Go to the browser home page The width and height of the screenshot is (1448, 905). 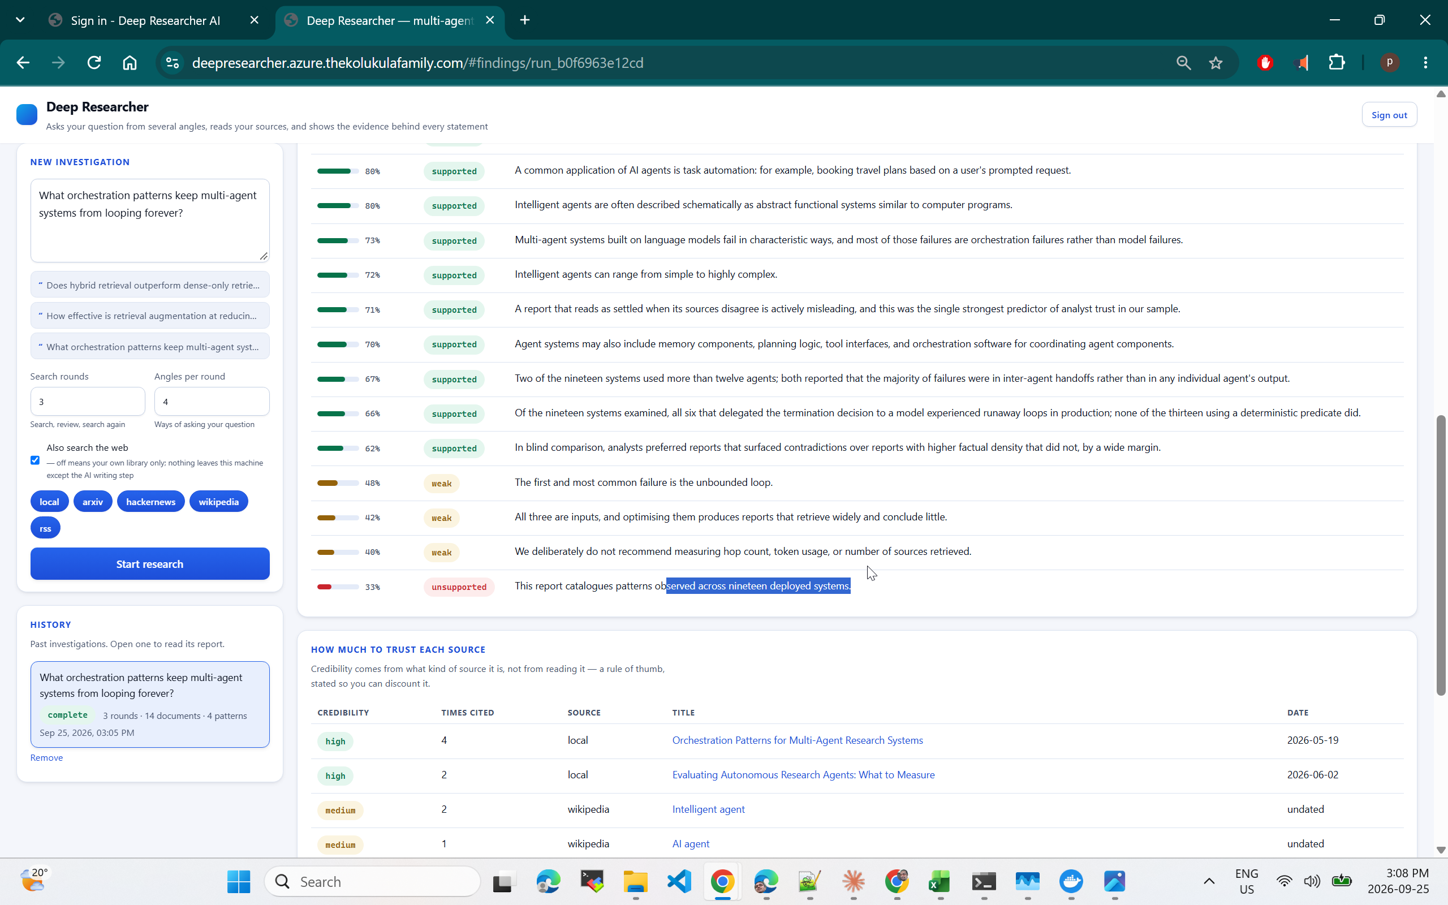[130, 63]
